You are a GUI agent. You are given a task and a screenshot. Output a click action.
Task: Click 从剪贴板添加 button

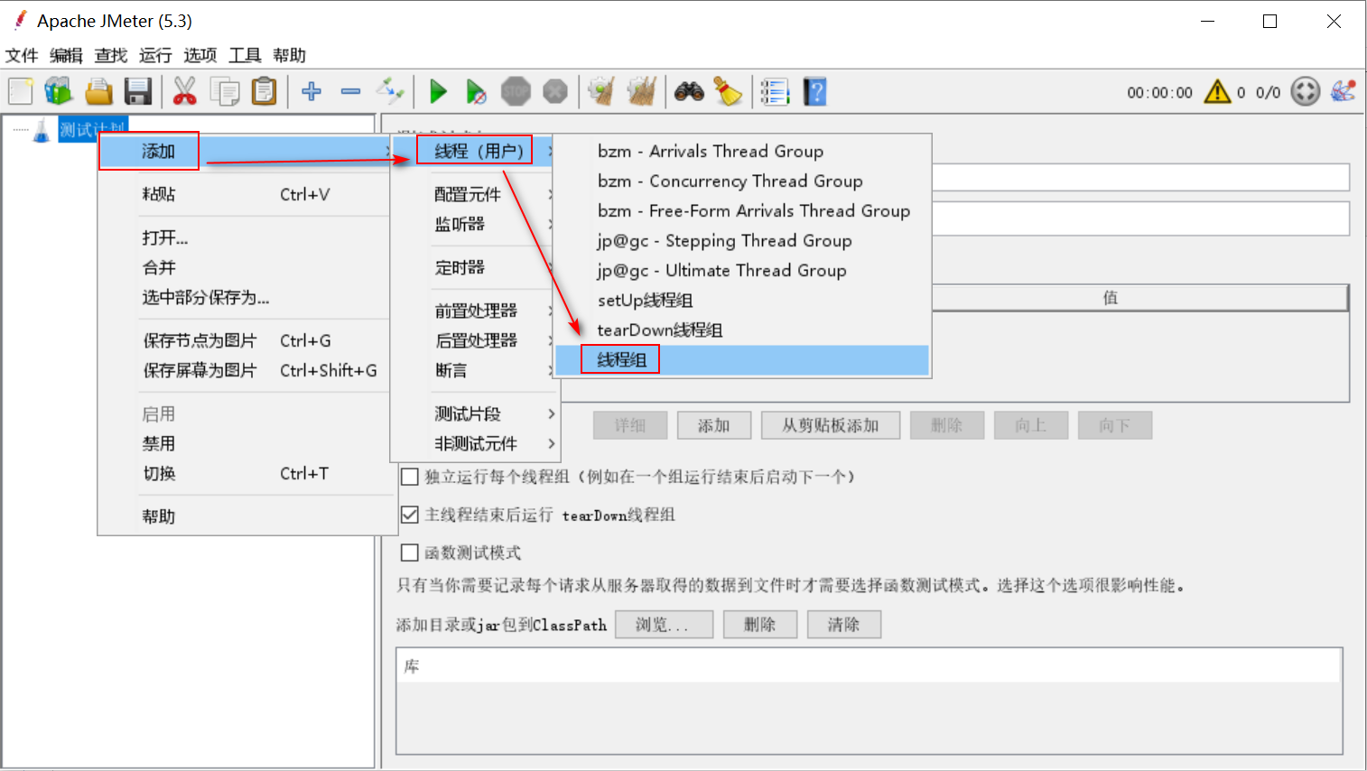pos(830,425)
